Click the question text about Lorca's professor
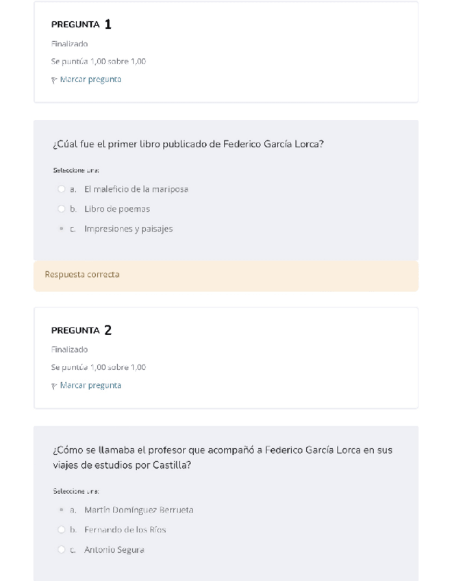Screen dimensions: 452x581 [222, 457]
